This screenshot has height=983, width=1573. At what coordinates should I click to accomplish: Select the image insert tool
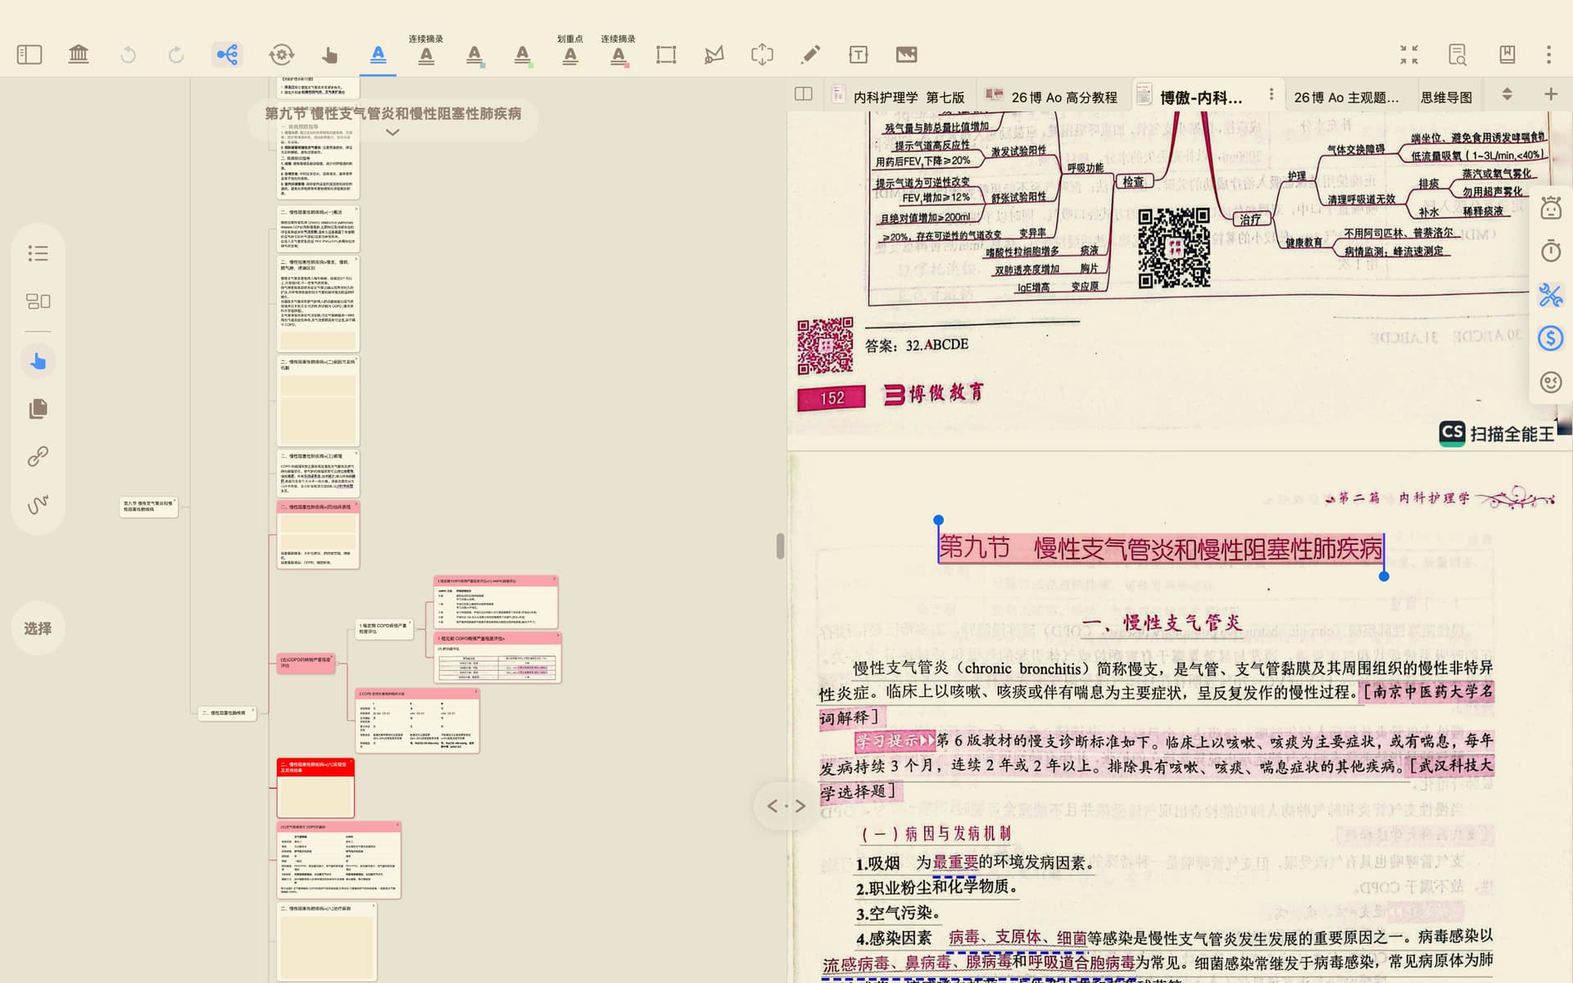click(906, 55)
